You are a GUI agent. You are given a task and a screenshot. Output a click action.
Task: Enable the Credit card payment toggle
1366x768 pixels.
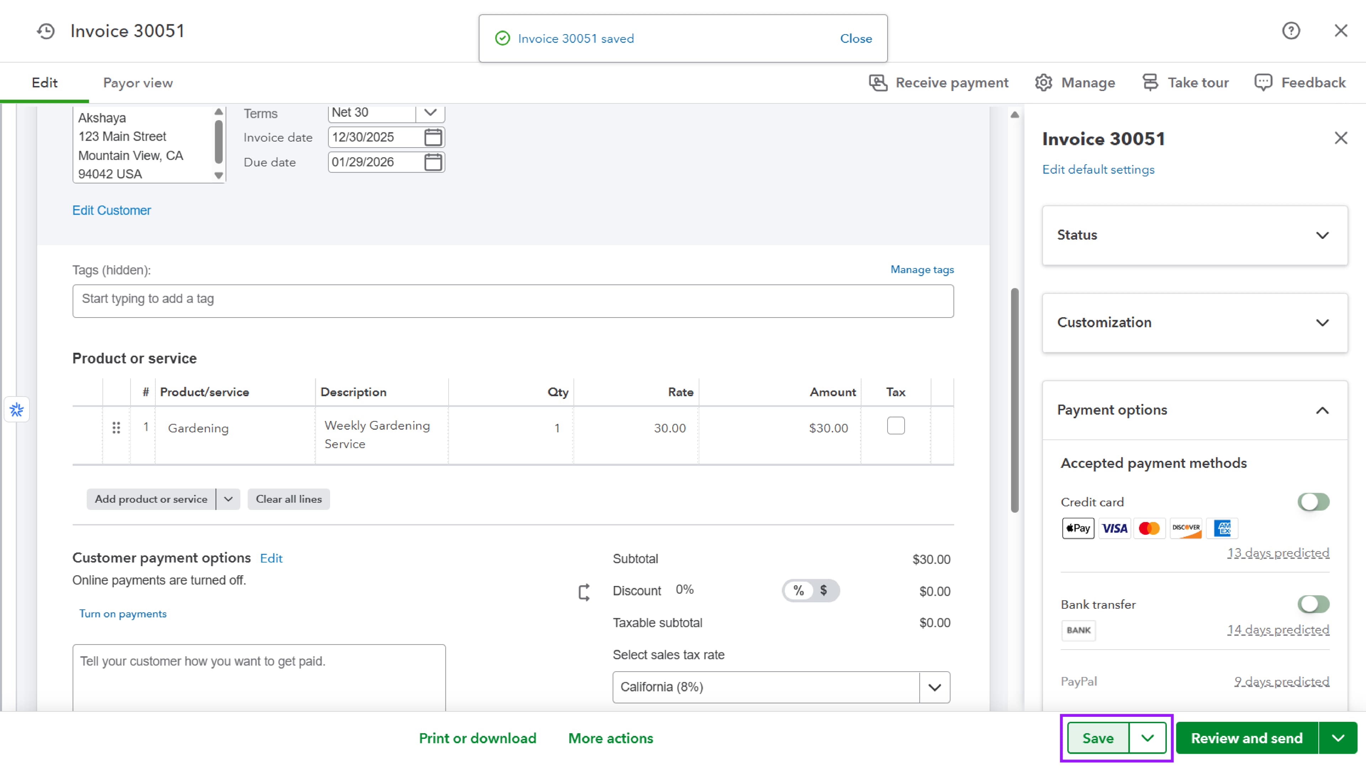point(1313,502)
